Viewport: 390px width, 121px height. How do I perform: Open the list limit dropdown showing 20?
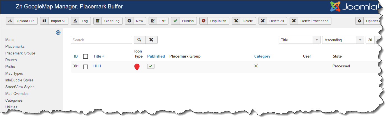pos(371,40)
